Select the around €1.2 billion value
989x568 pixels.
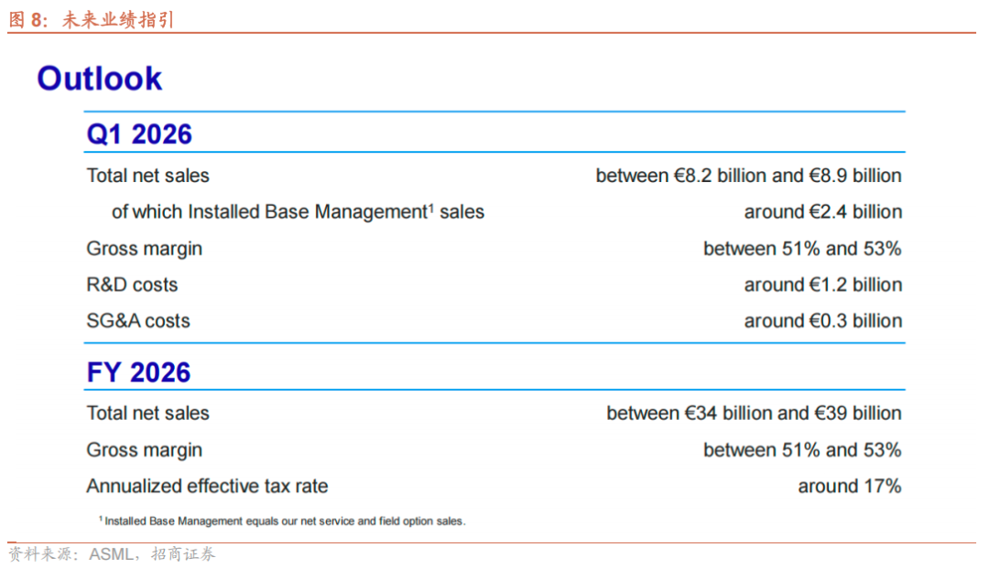[x=822, y=285]
